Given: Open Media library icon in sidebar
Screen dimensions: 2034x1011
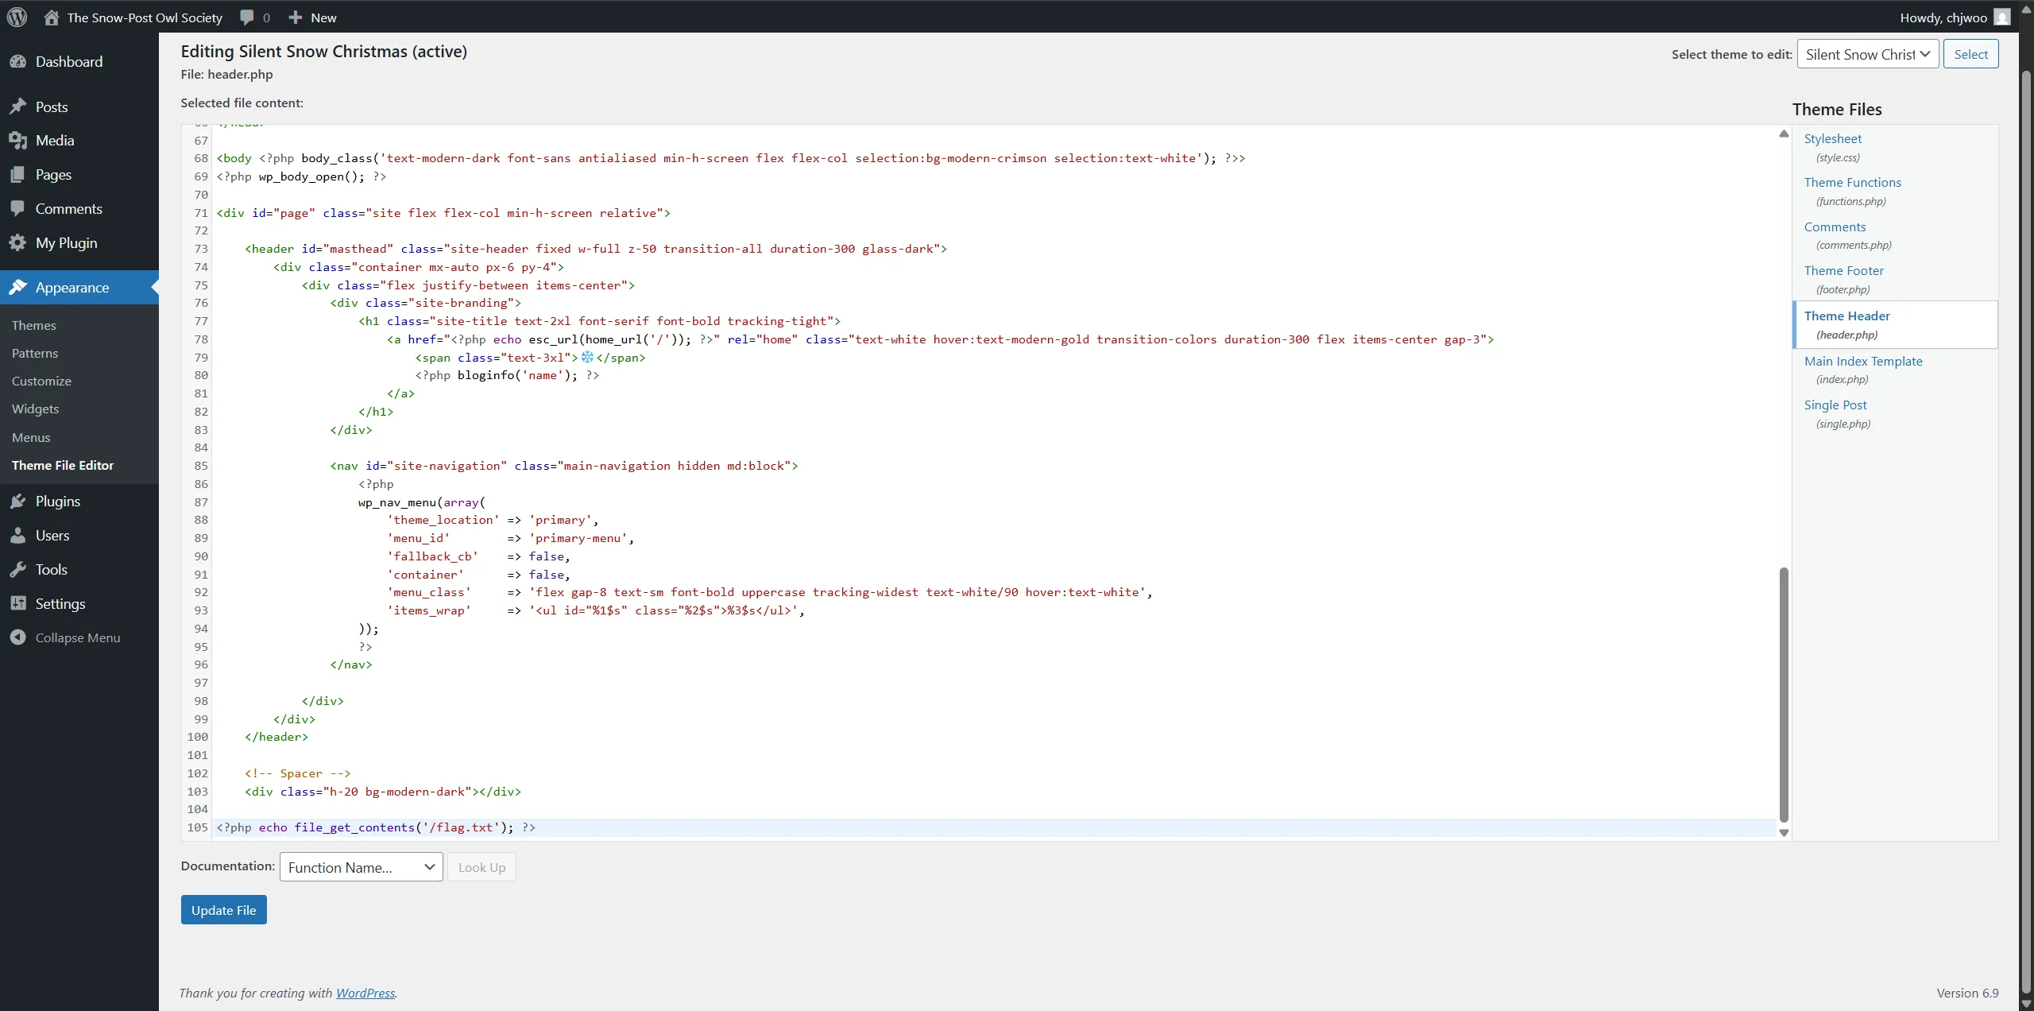Looking at the screenshot, I should click(18, 141).
